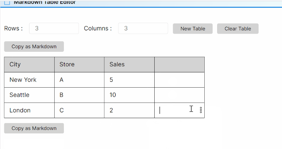Click the Rows number input field
282x149 pixels.
tap(54, 28)
